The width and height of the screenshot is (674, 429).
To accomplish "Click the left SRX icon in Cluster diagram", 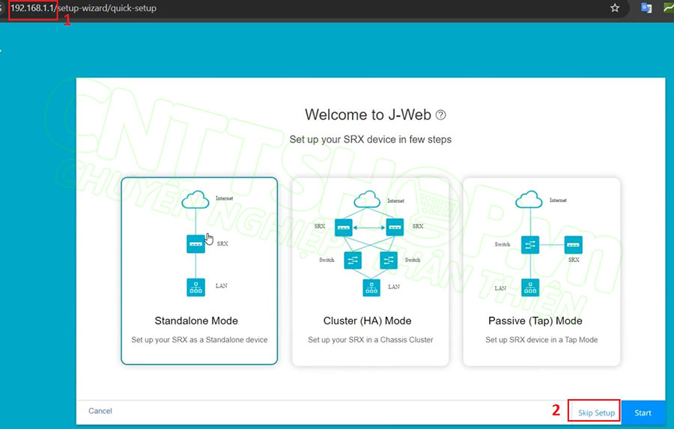I will (x=344, y=226).
